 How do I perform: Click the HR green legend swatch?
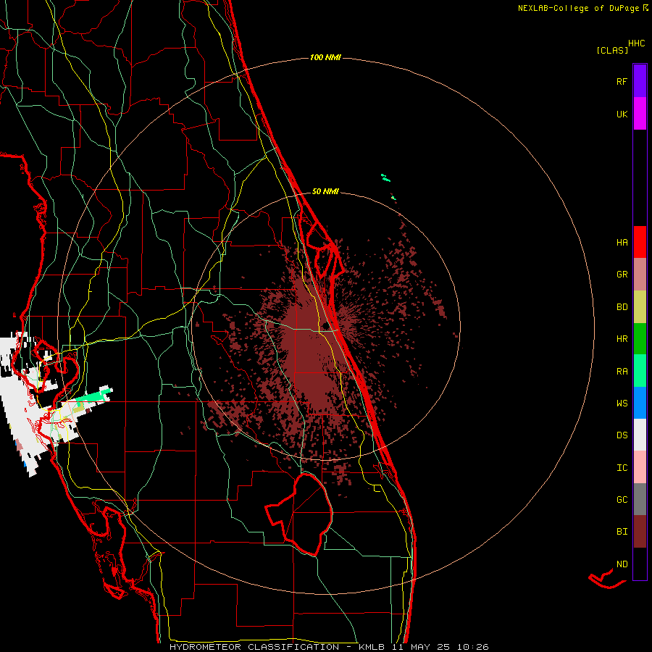point(640,338)
